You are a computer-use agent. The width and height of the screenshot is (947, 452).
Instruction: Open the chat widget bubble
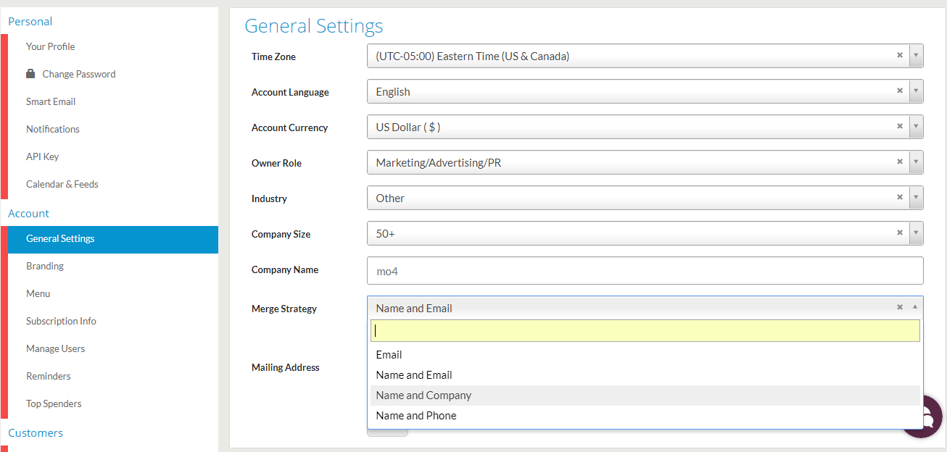925,416
